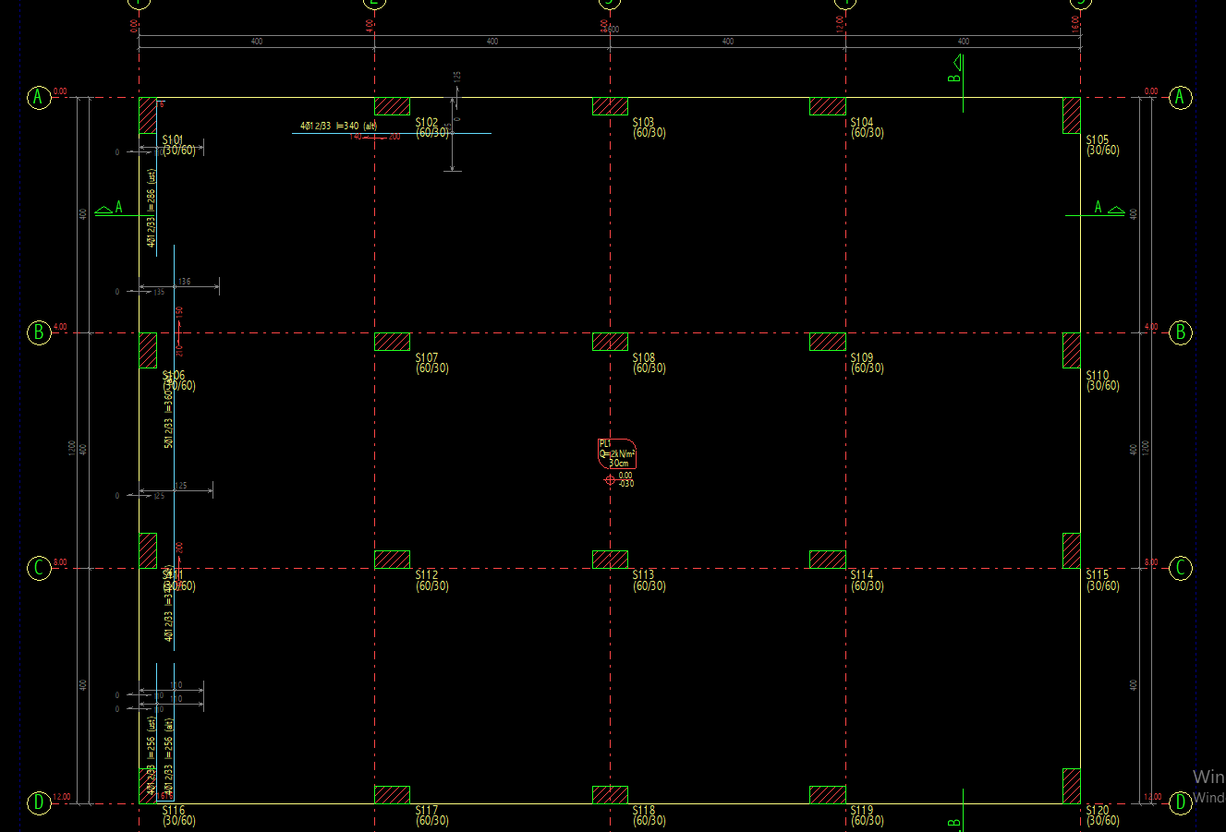Select the red elevation marker crosshair below slab tag
Screen dimensions: 1226x832
pos(610,479)
